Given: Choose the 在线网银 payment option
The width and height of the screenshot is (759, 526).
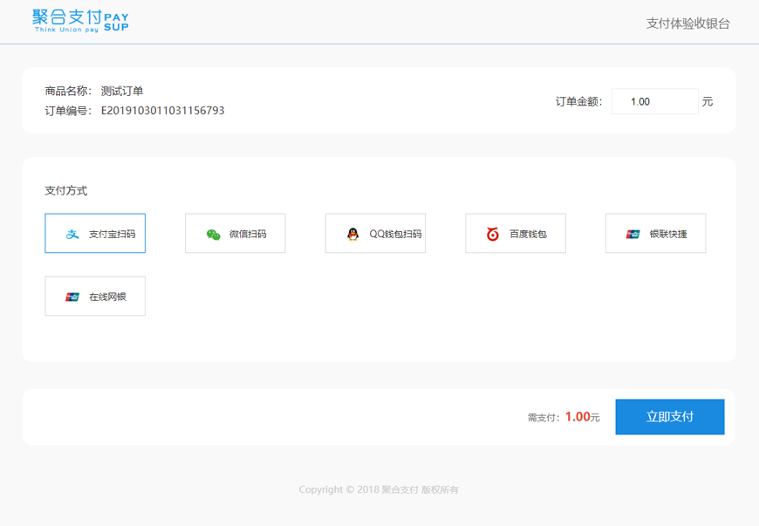Looking at the screenshot, I should coord(95,296).
